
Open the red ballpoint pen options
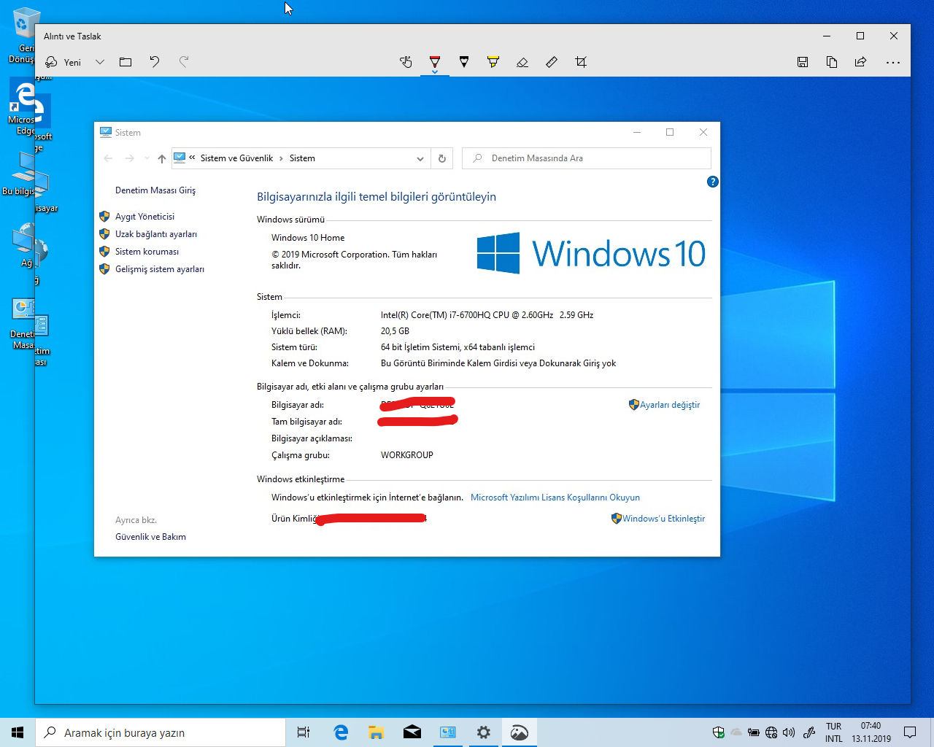point(435,62)
